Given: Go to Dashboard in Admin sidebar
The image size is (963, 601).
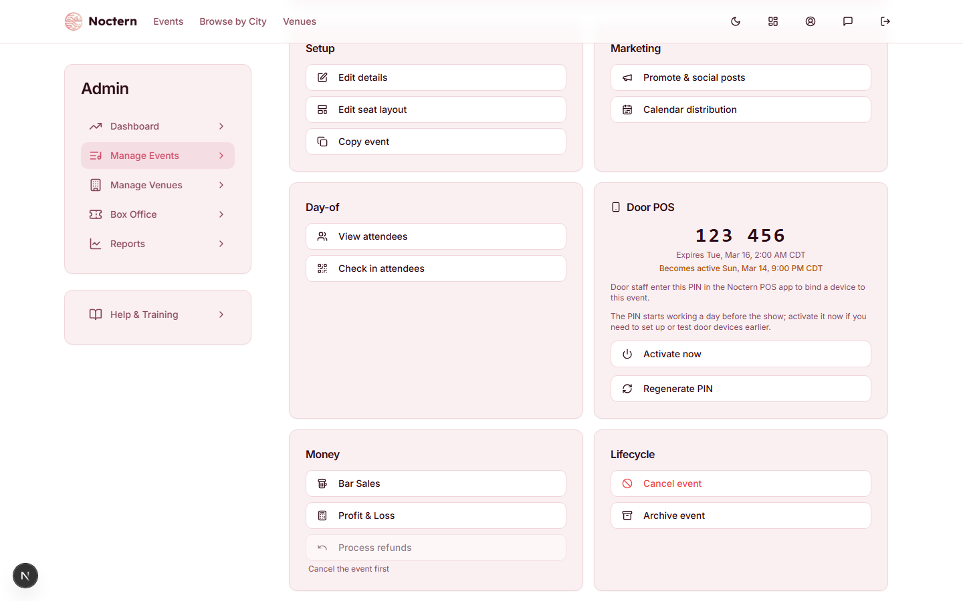Looking at the screenshot, I should tap(158, 126).
